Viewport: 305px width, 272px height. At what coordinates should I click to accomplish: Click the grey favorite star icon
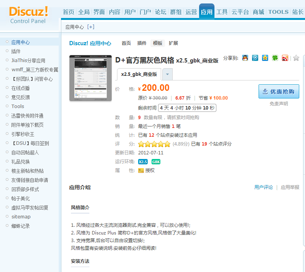coord(296,58)
